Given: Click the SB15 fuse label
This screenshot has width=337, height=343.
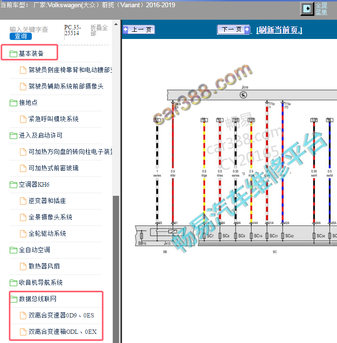Looking at the screenshot, I should [x=142, y=243].
